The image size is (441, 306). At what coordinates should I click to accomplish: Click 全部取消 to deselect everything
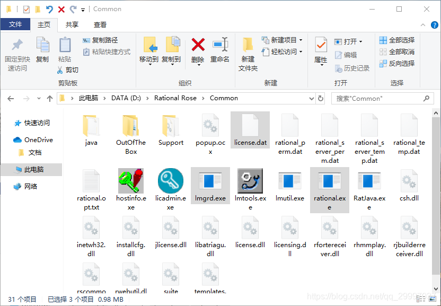397,51
